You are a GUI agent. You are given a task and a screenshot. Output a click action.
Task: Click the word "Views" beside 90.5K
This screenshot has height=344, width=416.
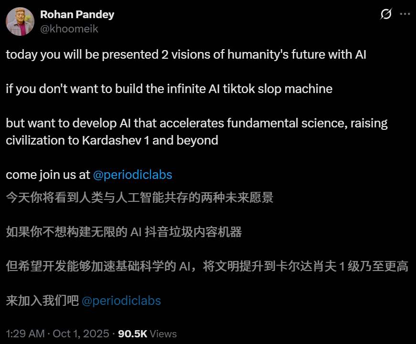[163, 334]
